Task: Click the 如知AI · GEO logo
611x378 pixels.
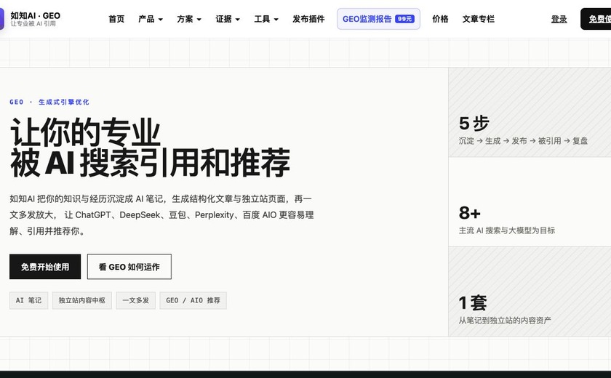Action: click(31, 19)
